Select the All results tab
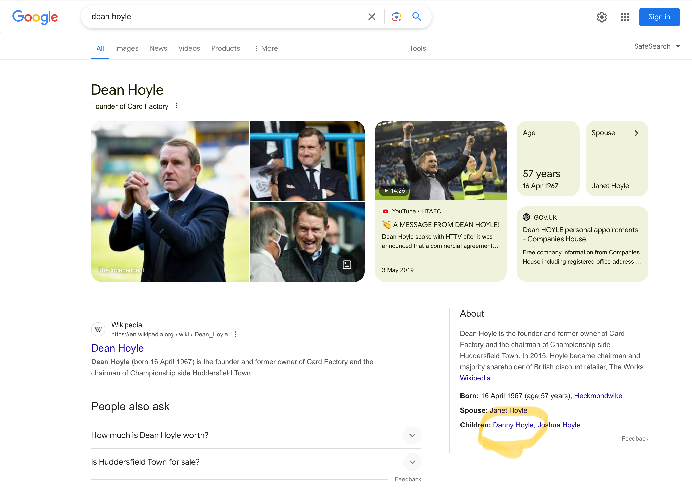 (100, 48)
